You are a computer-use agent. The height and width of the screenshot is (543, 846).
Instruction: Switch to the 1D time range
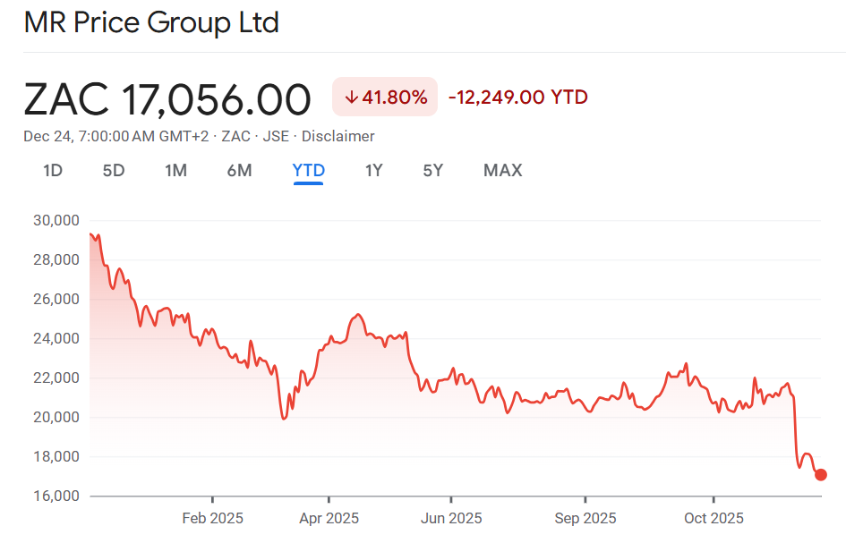53,170
